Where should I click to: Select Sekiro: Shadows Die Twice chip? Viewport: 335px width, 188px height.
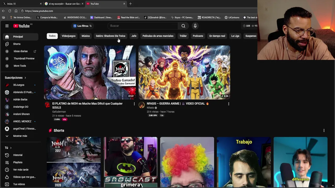tap(110, 36)
